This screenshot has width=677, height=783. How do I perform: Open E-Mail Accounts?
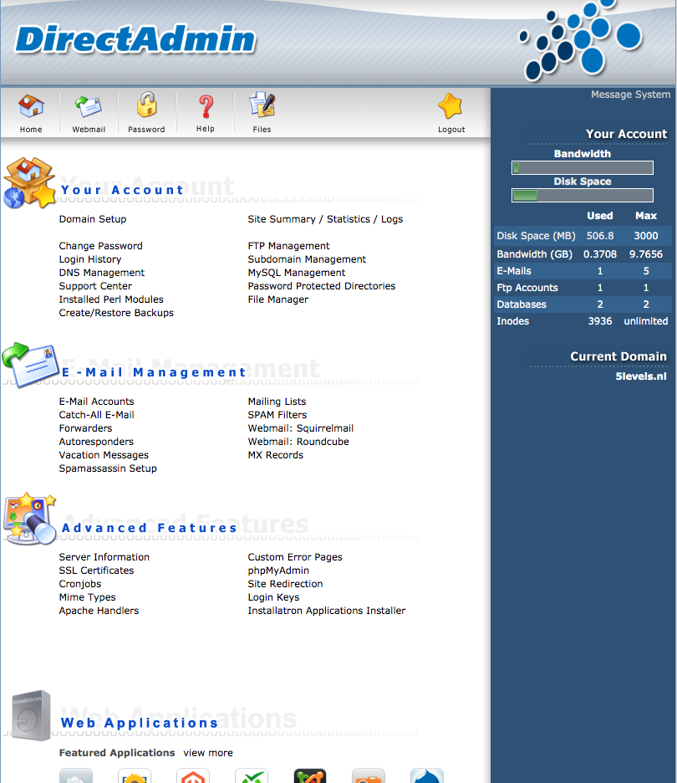coord(96,402)
